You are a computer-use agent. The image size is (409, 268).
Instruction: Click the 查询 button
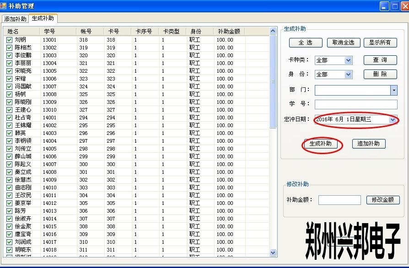pyautogui.click(x=380, y=60)
